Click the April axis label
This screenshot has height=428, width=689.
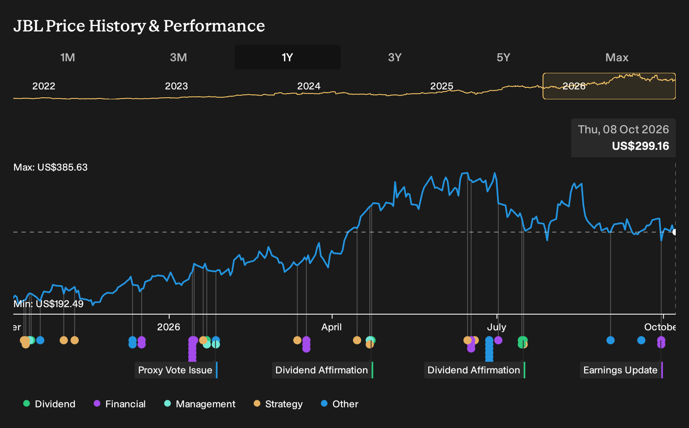coord(332,327)
